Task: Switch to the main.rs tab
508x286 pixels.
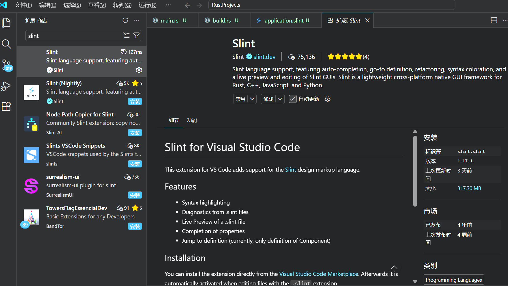Action: [x=173, y=20]
